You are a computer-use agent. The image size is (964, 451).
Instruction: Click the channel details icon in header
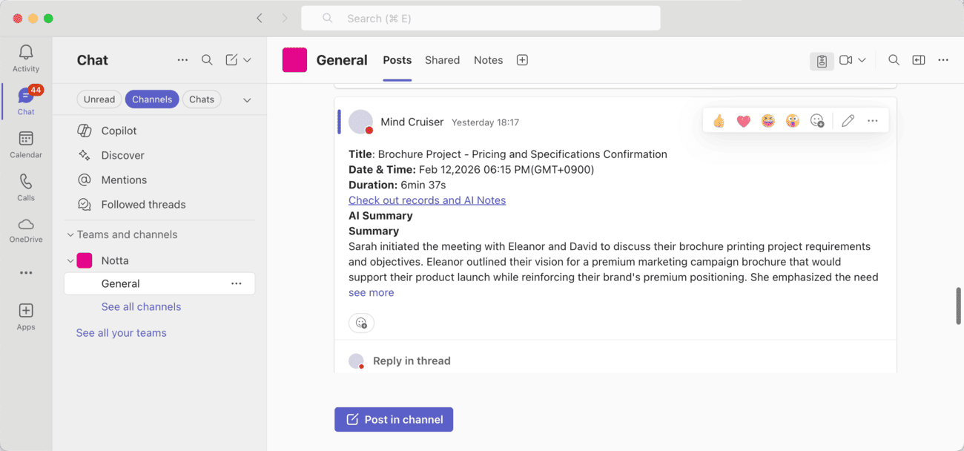tap(822, 61)
